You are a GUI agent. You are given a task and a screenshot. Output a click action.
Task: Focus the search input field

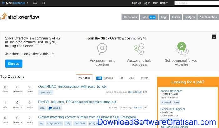point(196,3)
